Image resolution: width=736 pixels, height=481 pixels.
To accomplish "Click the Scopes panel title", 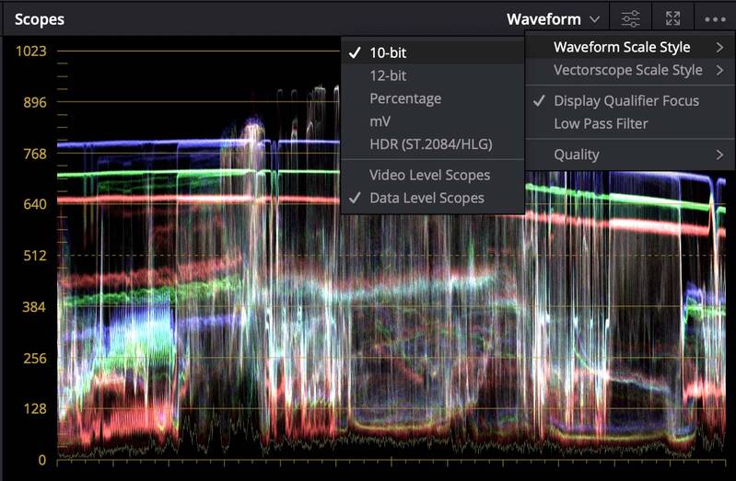I will point(40,19).
